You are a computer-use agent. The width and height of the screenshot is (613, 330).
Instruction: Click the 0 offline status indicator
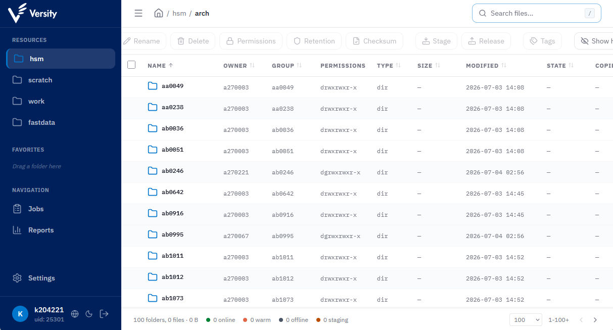tap(294, 320)
